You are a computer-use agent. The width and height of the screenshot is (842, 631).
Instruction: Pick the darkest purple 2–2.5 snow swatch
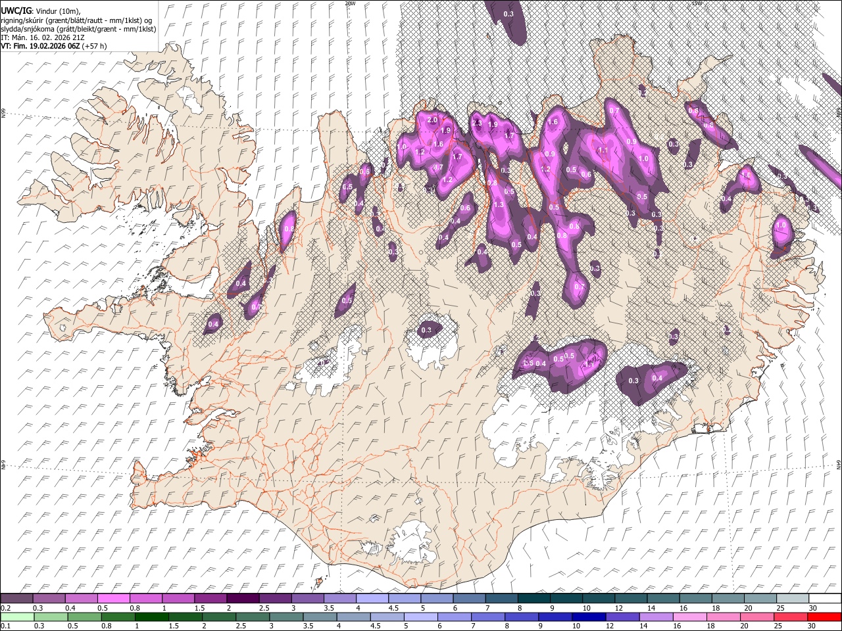(243, 598)
